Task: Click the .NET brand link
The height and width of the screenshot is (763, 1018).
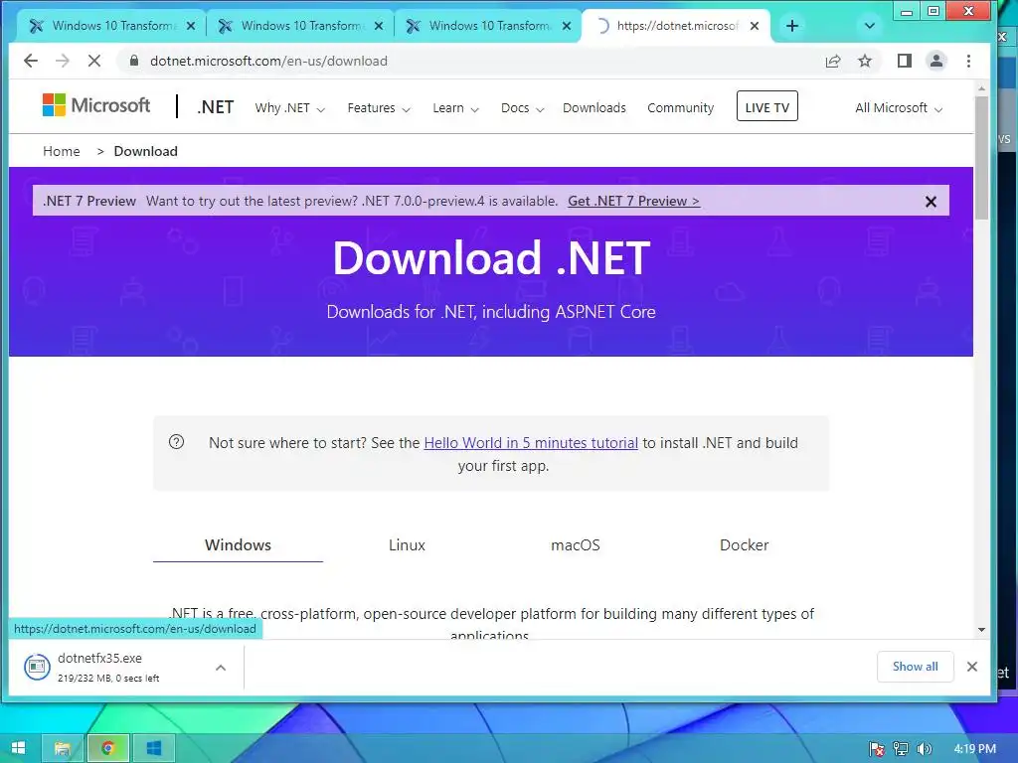Action: (215, 107)
